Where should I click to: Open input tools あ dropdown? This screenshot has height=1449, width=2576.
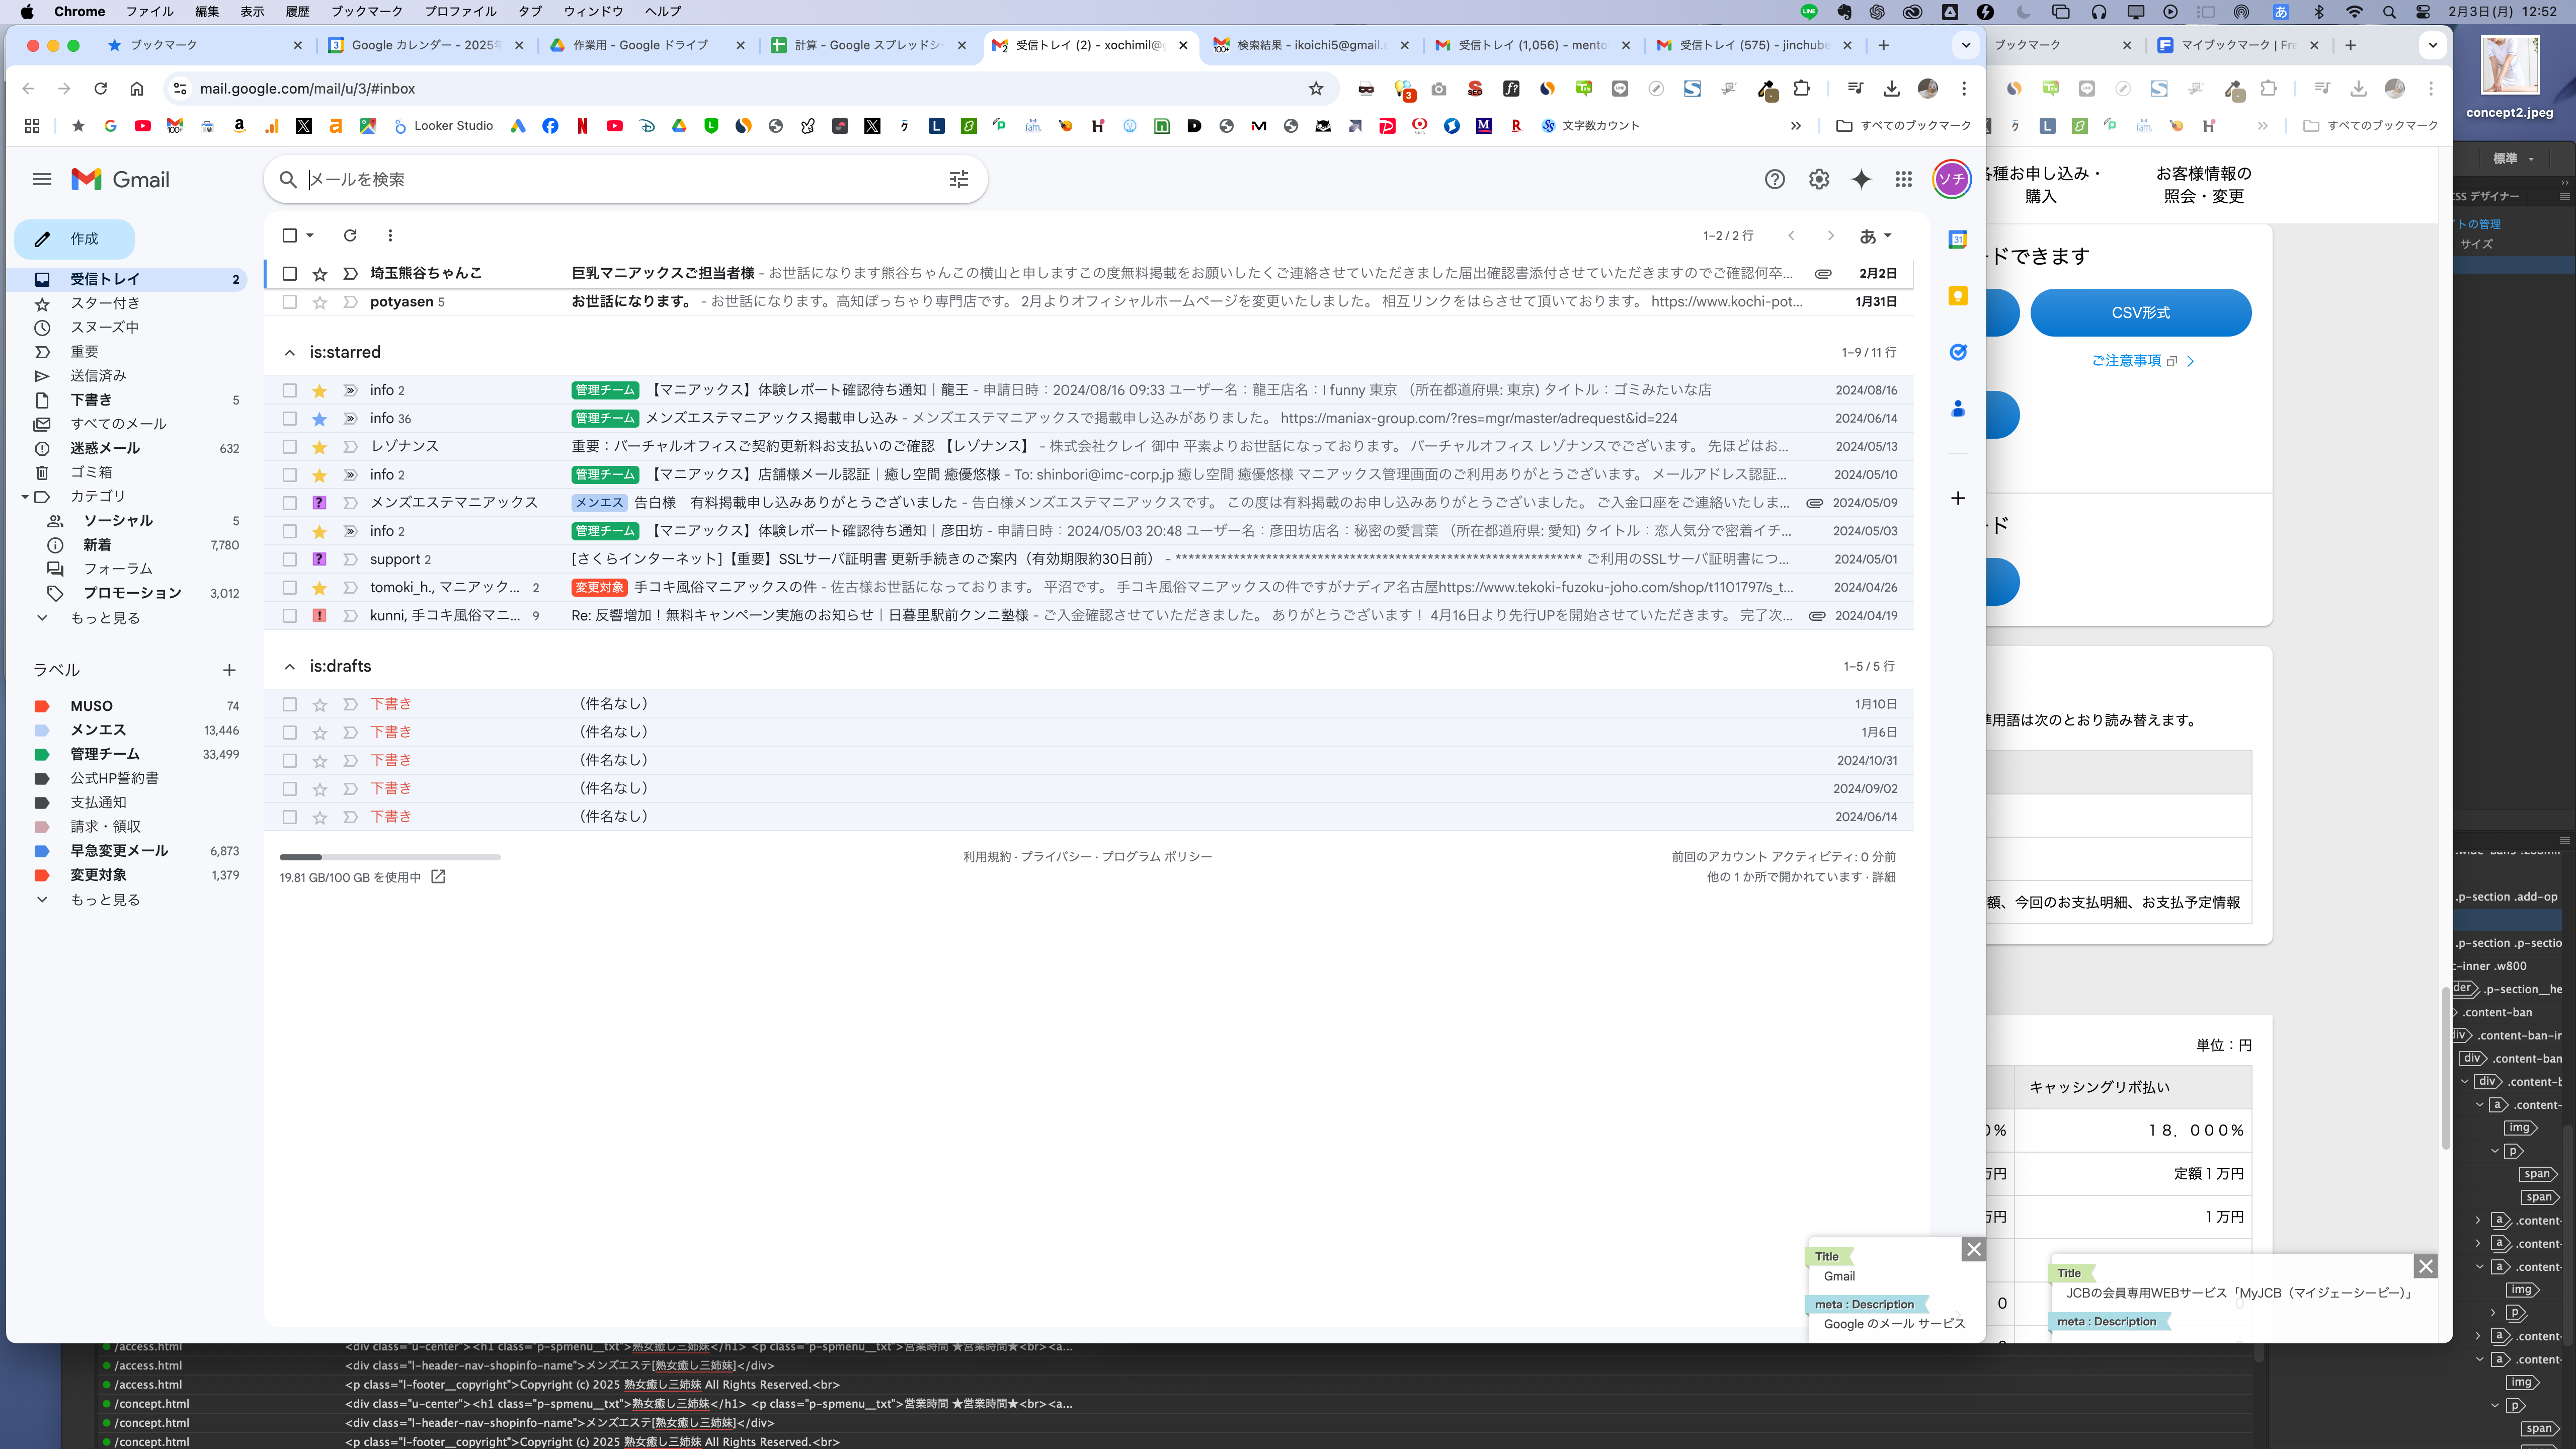click(x=1875, y=236)
